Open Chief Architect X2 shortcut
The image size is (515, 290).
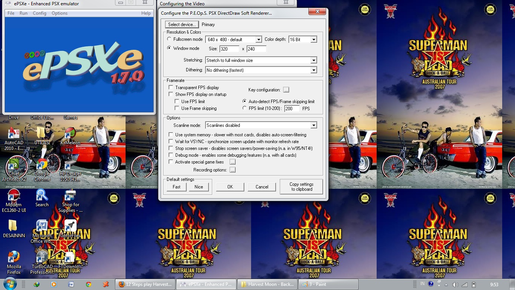[x=14, y=170]
